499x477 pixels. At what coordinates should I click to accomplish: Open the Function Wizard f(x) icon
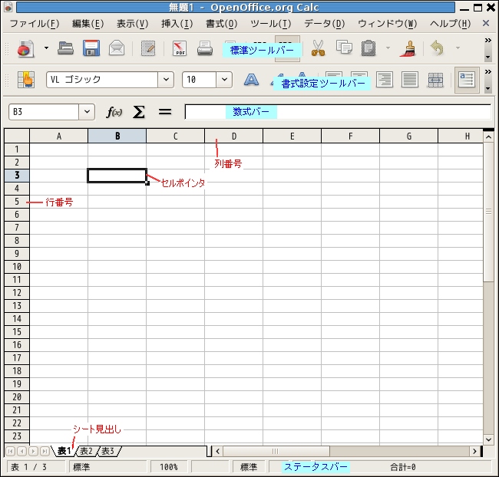coord(114,112)
